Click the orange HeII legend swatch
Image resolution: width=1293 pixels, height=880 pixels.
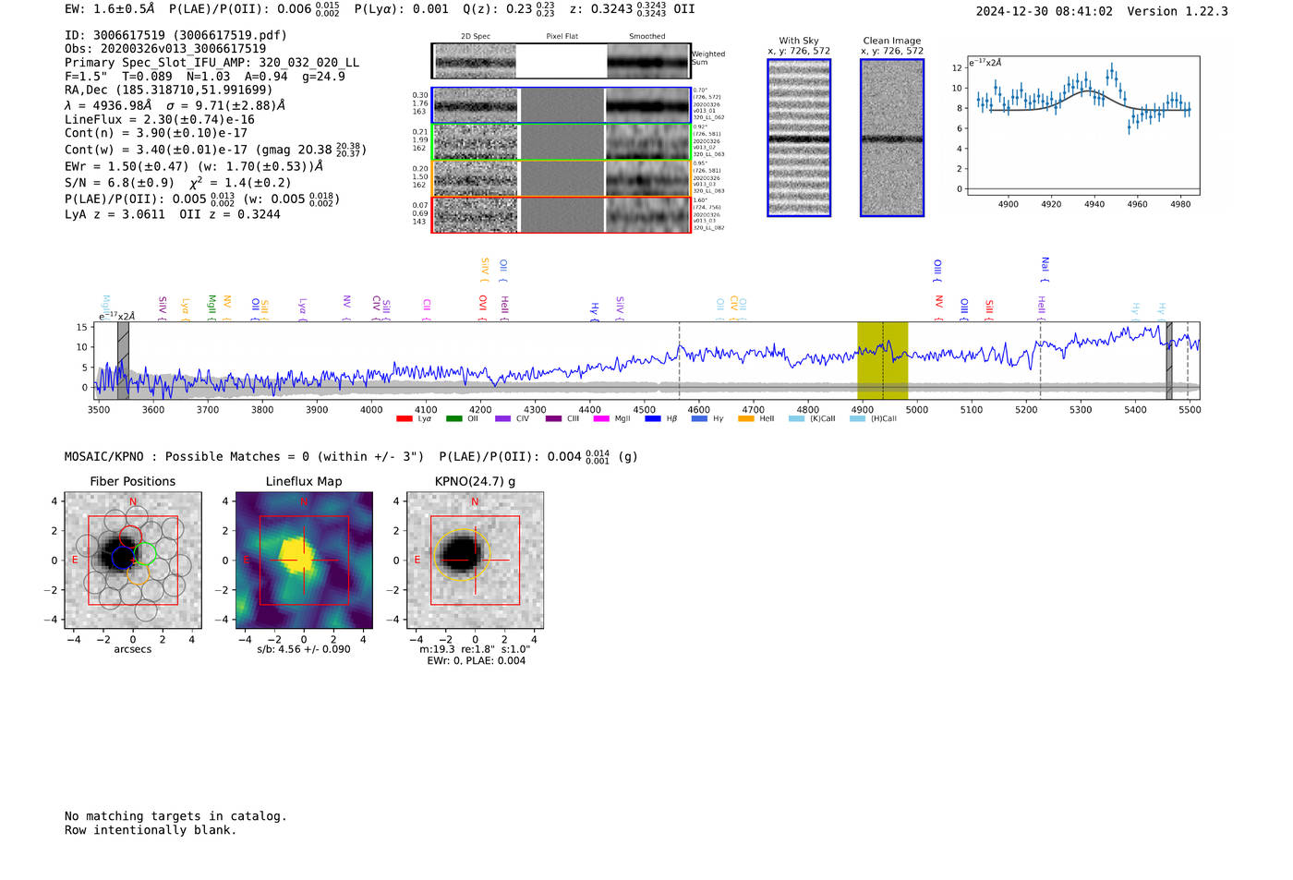pos(746,419)
